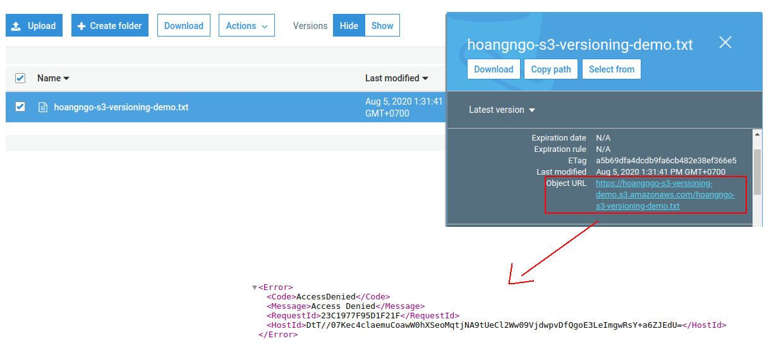
Task: Uncheck the hoangngo-s3-versioning-demo.txt row checkbox
Action: (x=20, y=107)
